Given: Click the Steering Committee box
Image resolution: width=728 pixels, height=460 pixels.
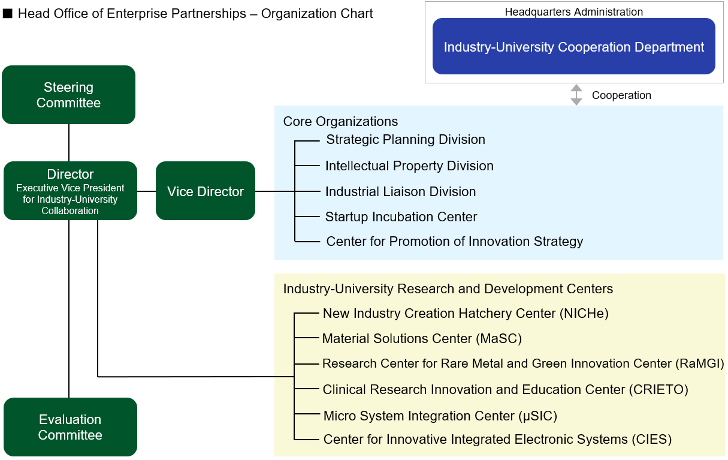Looking at the screenshot, I should [68, 95].
